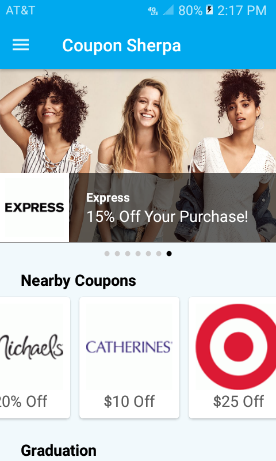The height and width of the screenshot is (461, 276).
Task: Tap the $10 Off Catherines label
Action: pos(129,401)
